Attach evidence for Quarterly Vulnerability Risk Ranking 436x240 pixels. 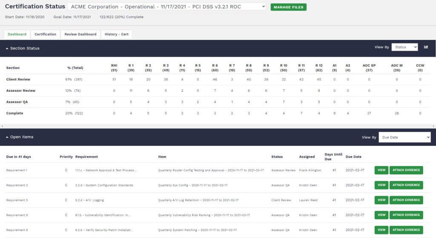(406, 215)
